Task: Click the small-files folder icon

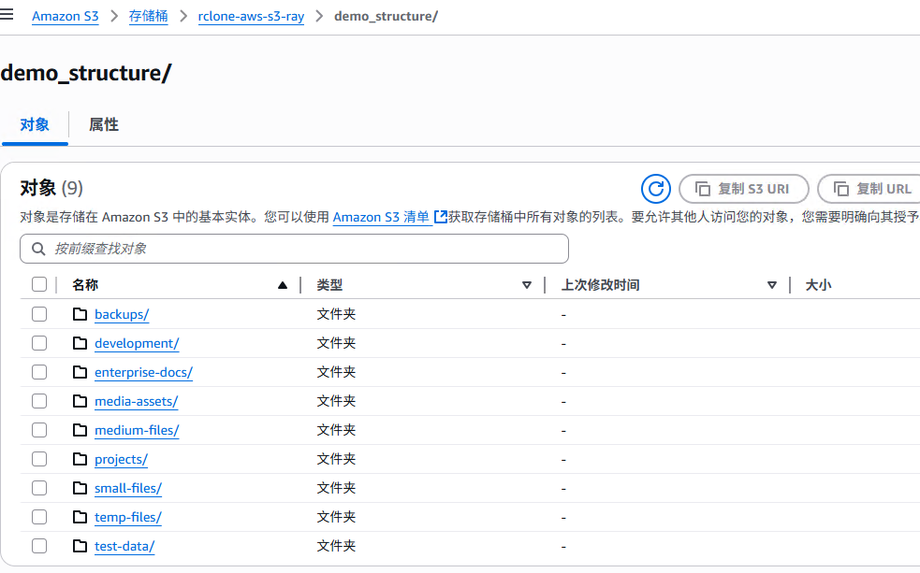Action: coord(80,488)
